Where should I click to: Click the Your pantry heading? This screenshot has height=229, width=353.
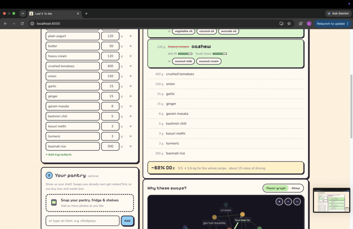70,176
